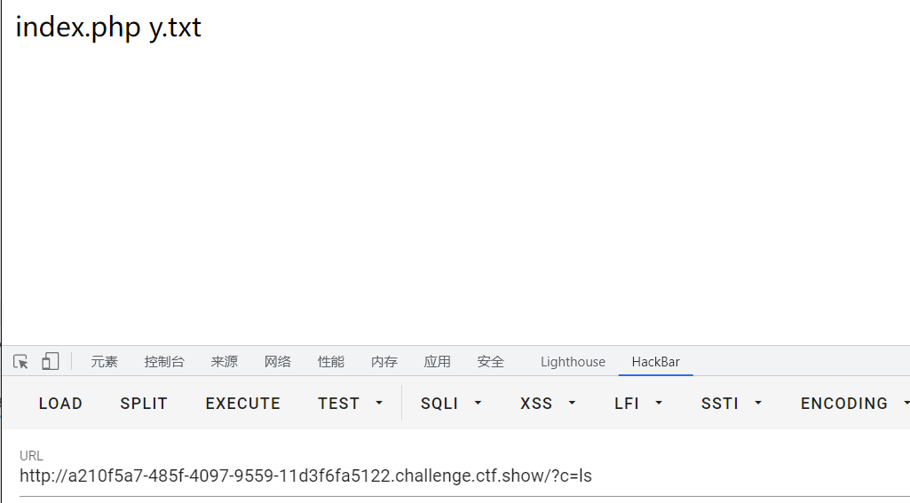This screenshot has width=910, height=503.
Task: Switch to the 控制台 (Console) tab
Action: 164,362
